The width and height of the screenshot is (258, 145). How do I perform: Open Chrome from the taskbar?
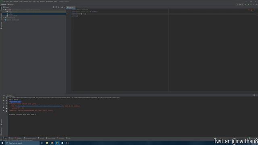52,143
